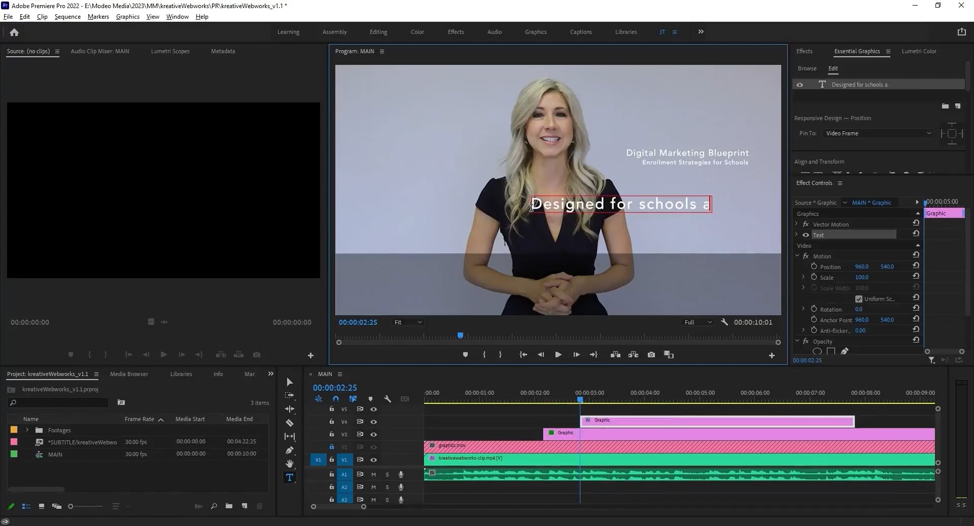
Task: Set the Scale value of 100.0 in Effect Controls
Action: (x=862, y=277)
